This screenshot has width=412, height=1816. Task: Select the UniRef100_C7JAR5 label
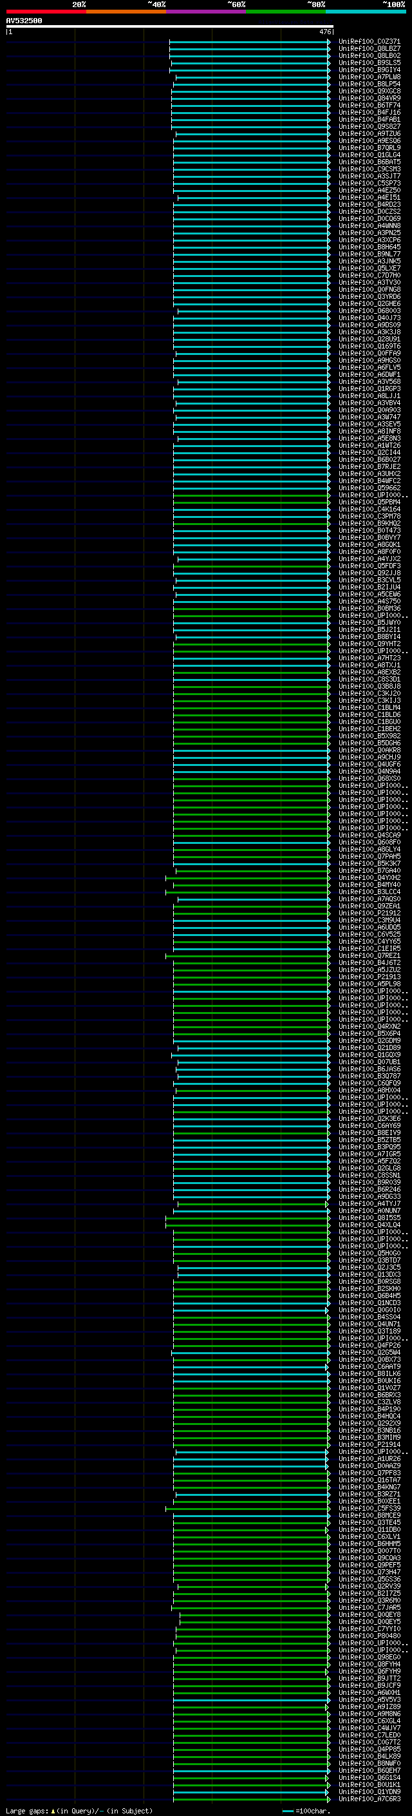(370, 1607)
